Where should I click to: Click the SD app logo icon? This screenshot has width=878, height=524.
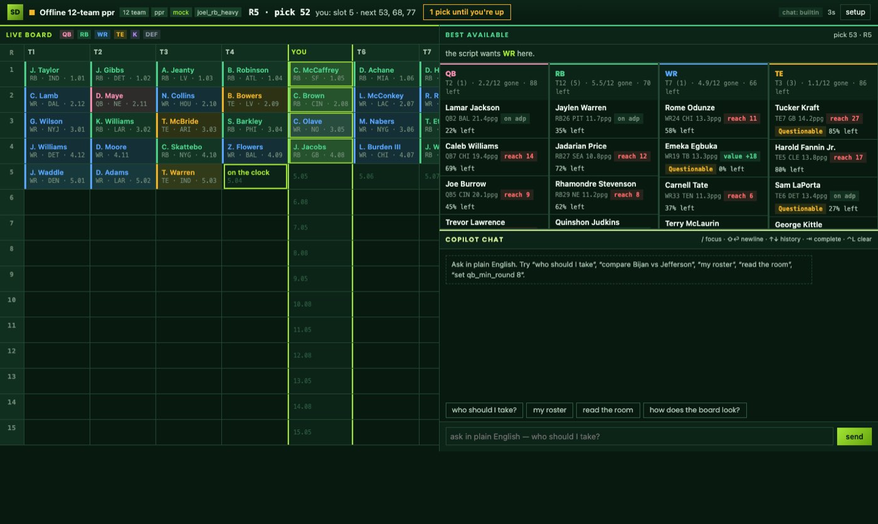click(16, 12)
